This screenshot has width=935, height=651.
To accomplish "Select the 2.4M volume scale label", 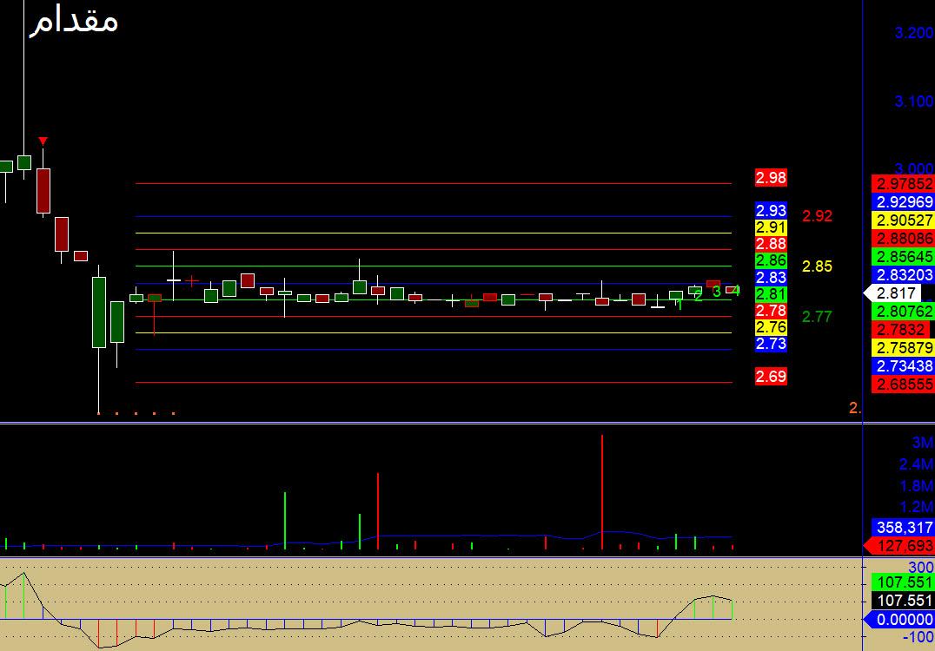I will click(x=917, y=464).
